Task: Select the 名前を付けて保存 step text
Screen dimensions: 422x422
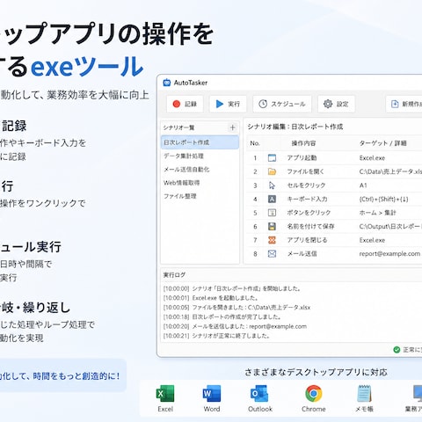Action: [x=310, y=226]
